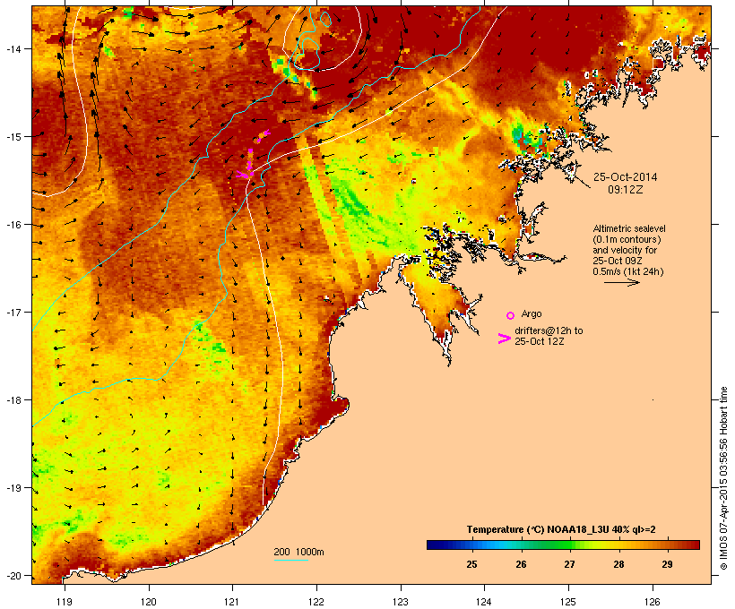Click the 'and velocity for' legend line
The image size is (735, 609).
625,250
